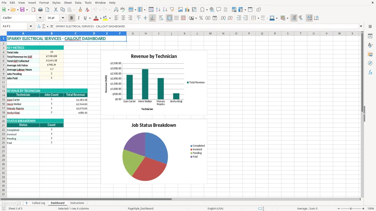Image resolution: width=376 pixels, height=211 pixels.
Task: Cut the selection with the scissors icon
Action: (x=56, y=10)
